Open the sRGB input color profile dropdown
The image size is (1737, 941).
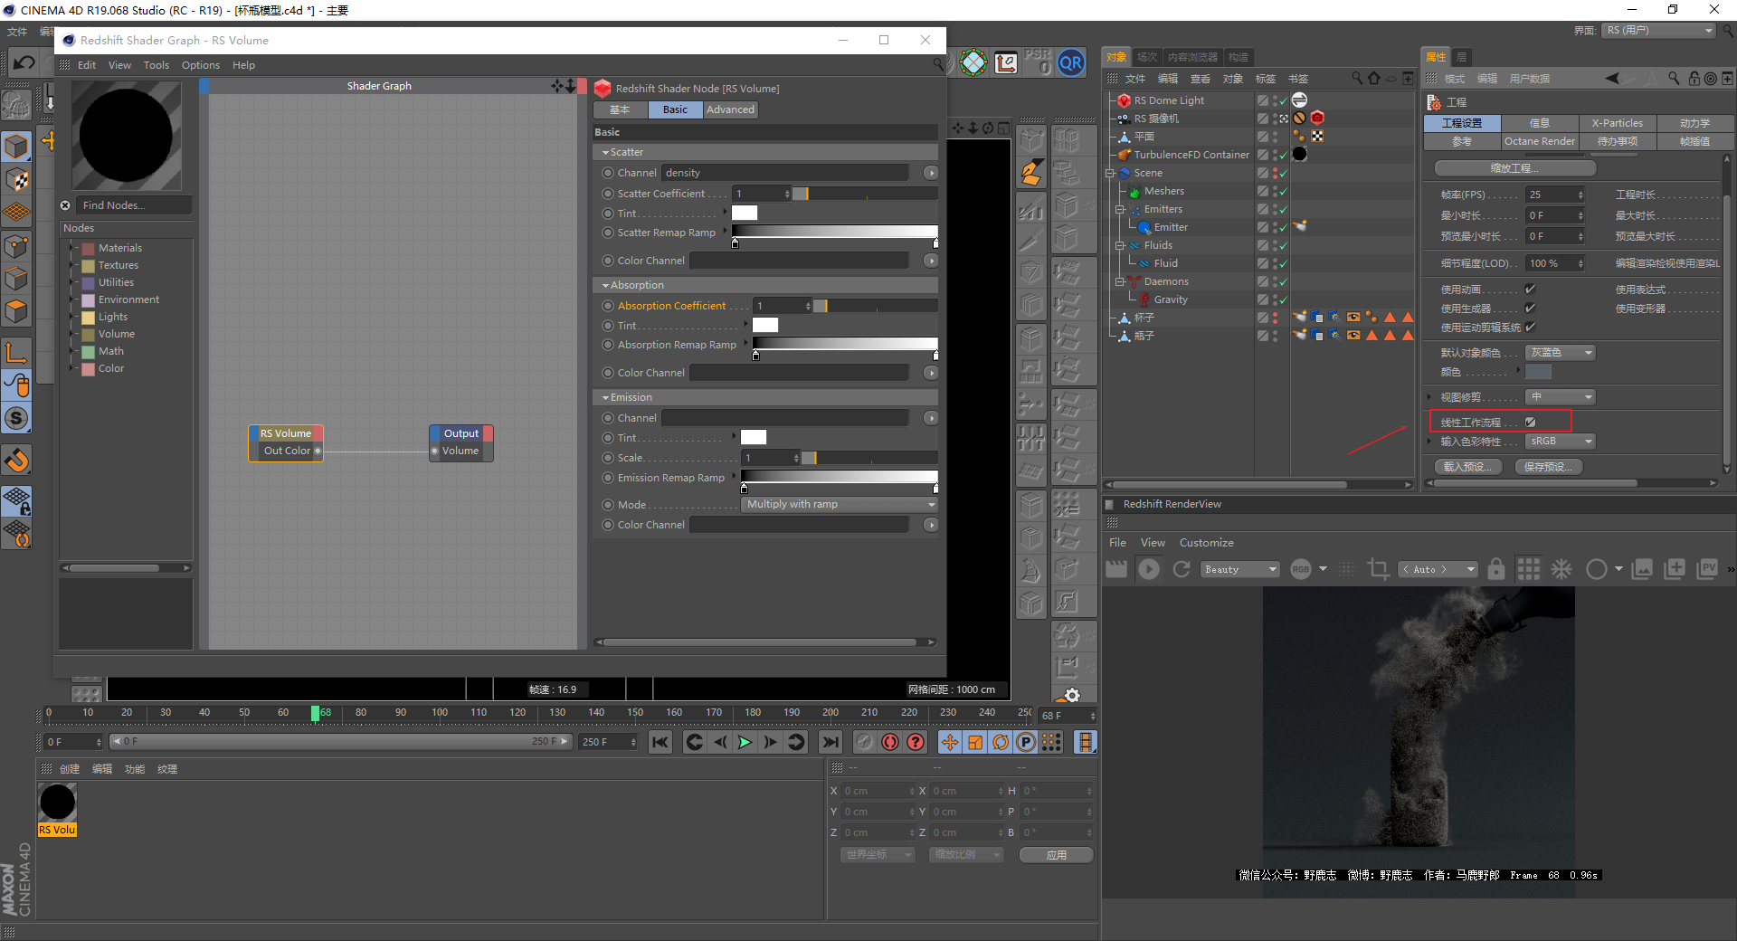point(1561,442)
